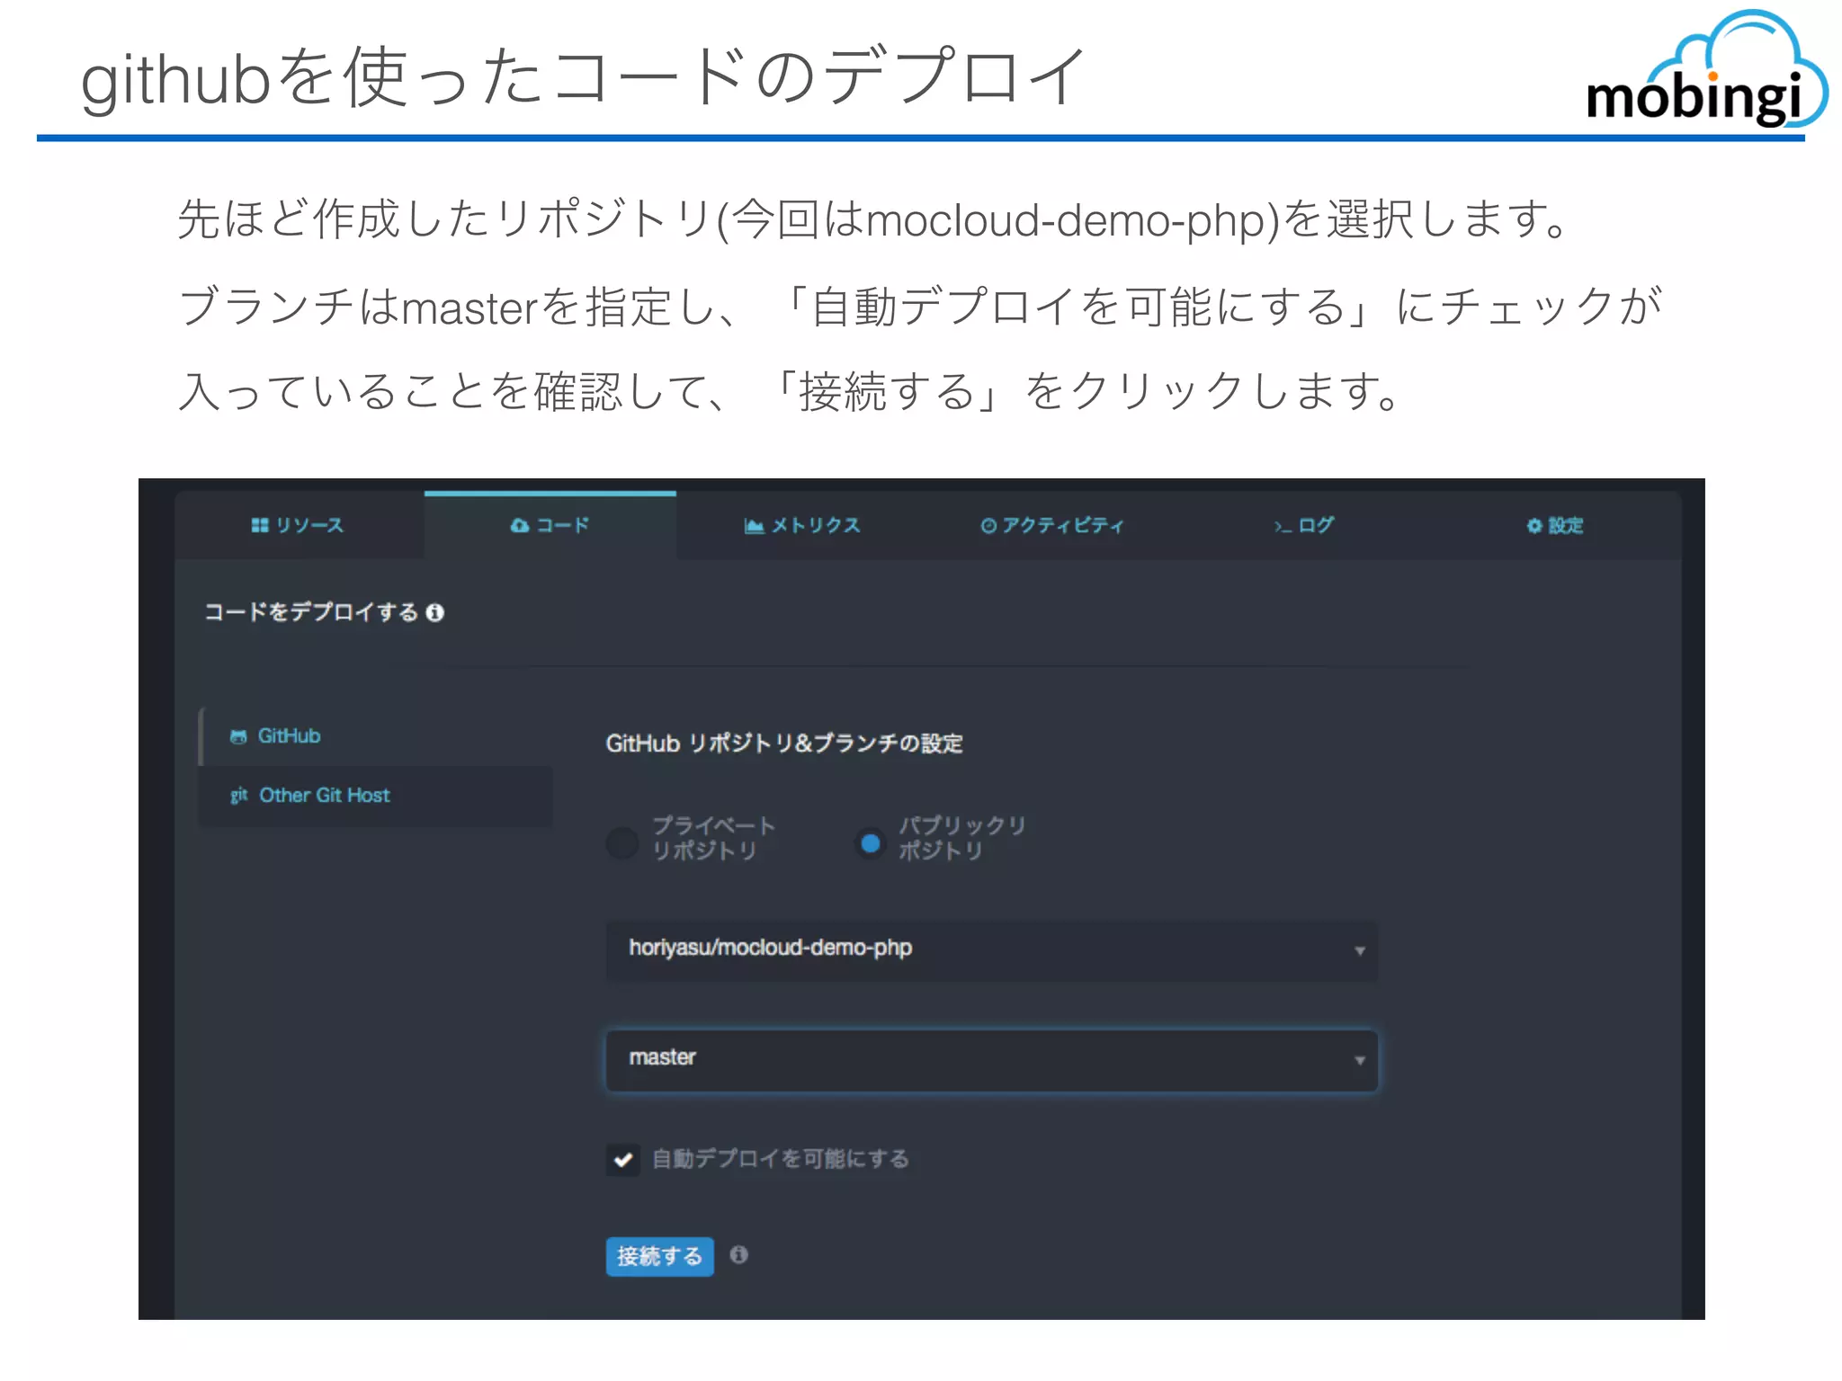The width and height of the screenshot is (1842, 1381).
Task: Click the chart icon on メトリクス tab
Action: pyautogui.click(x=754, y=525)
